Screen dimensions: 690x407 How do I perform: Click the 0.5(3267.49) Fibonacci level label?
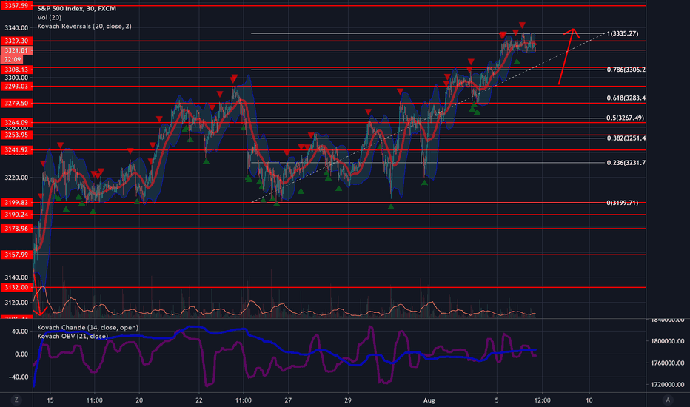(x=626, y=118)
